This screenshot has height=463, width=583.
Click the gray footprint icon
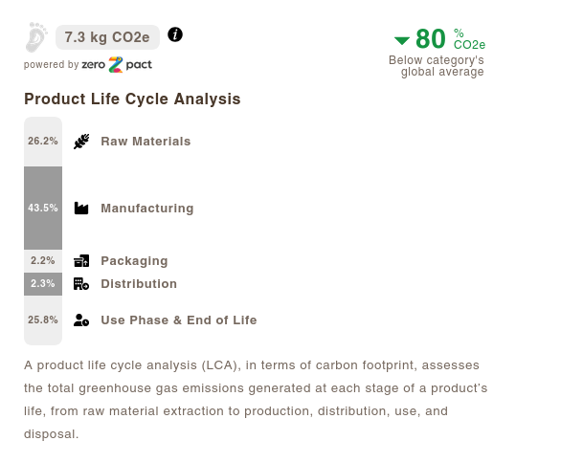tap(36, 36)
